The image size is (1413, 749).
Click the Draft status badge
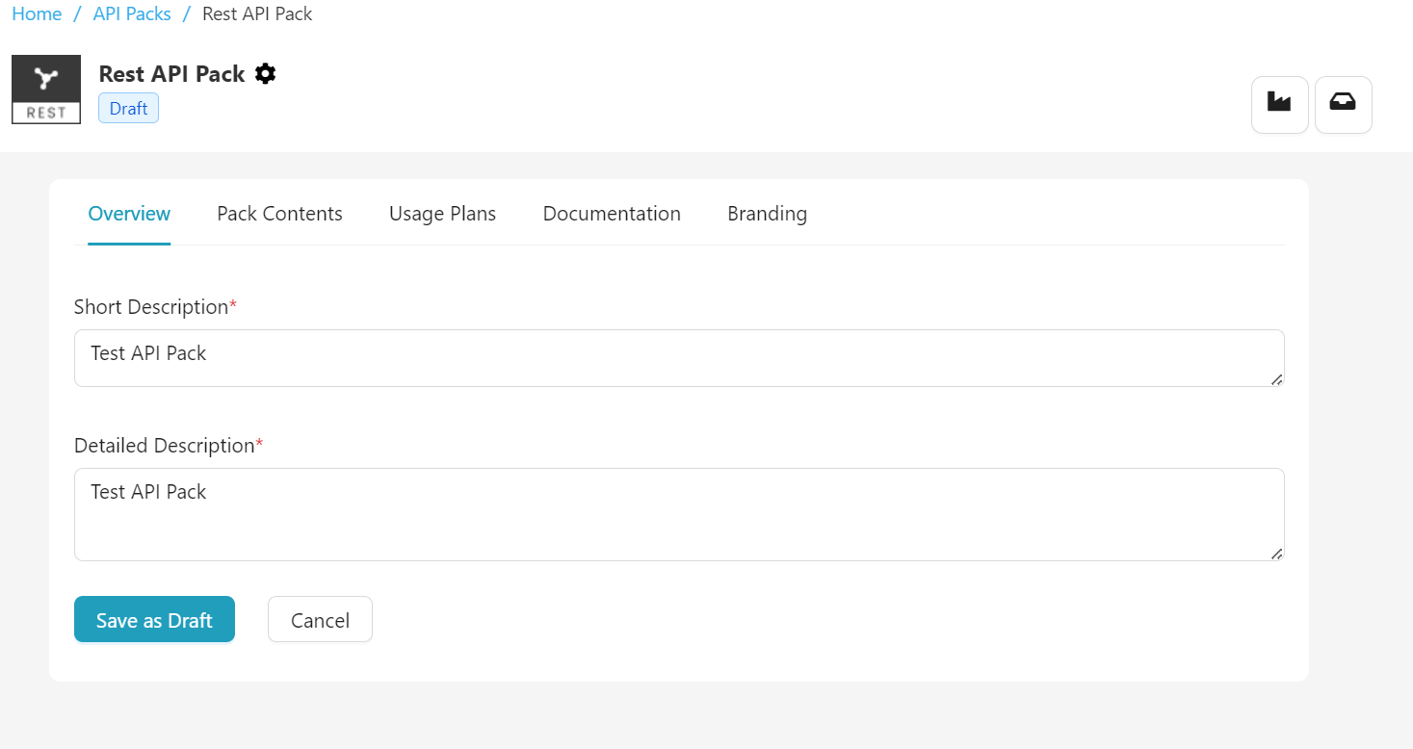[x=128, y=109]
